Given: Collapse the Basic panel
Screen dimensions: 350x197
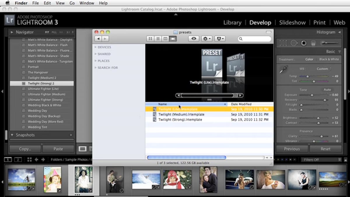Looking at the screenshot, I should pos(339,52).
